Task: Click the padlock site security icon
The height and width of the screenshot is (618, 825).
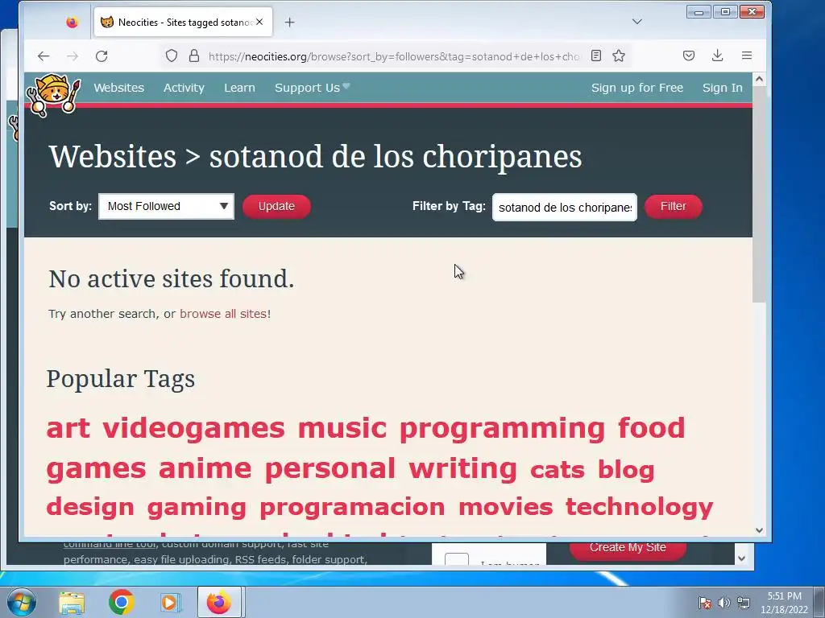Action: click(194, 56)
